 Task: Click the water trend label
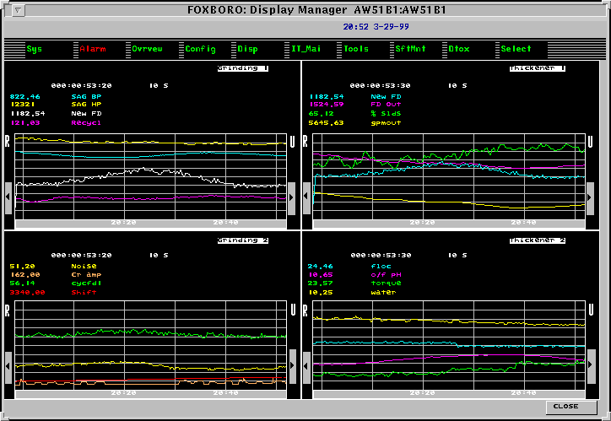click(383, 293)
